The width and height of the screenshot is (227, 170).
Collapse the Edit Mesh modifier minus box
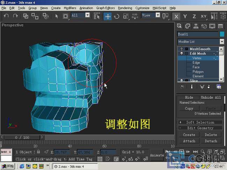(x=186, y=54)
